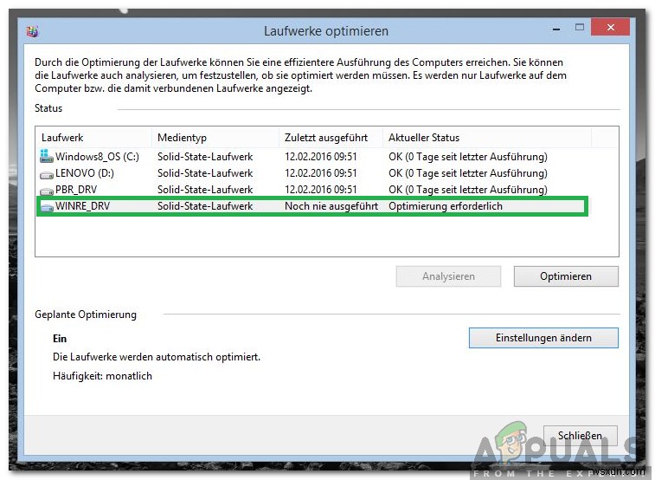Image resolution: width=655 pixels, height=480 pixels.
Task: Select the PBR_DRV drive icon
Action: (x=47, y=191)
